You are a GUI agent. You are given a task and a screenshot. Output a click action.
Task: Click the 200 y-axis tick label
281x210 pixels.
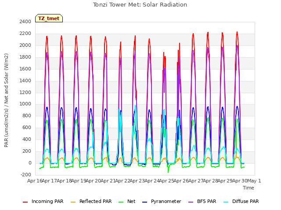(27, 151)
